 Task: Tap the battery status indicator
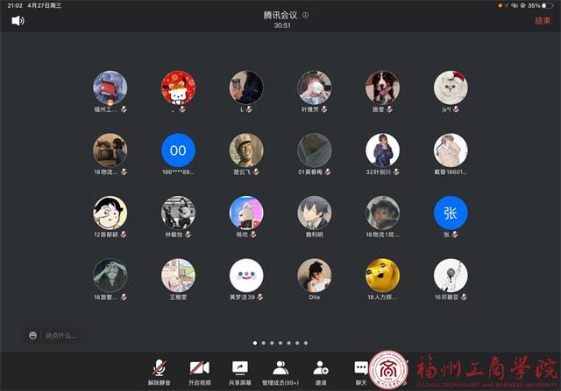point(546,5)
